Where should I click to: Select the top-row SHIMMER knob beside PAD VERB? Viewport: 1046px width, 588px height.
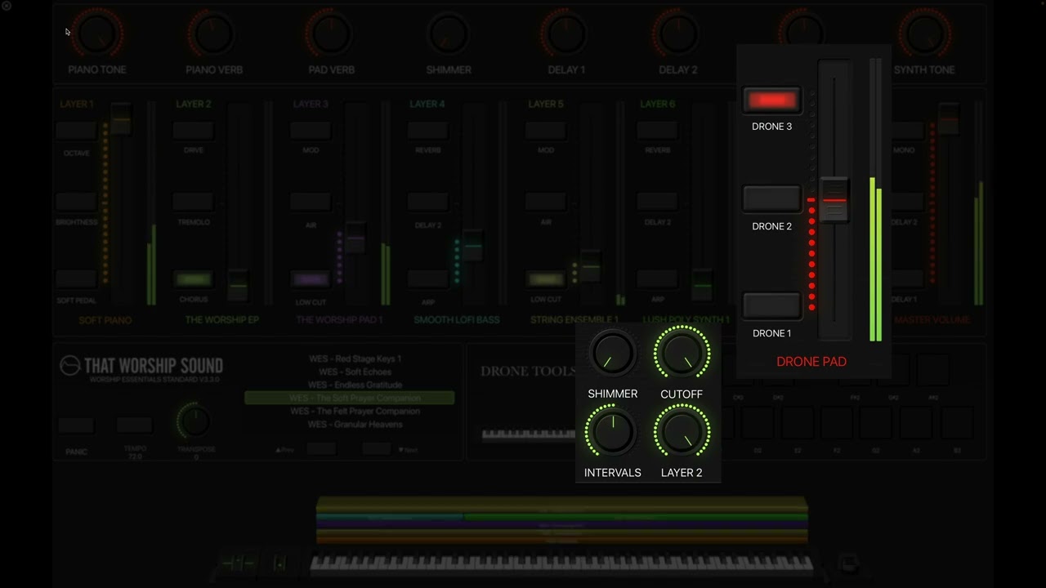pos(449,35)
